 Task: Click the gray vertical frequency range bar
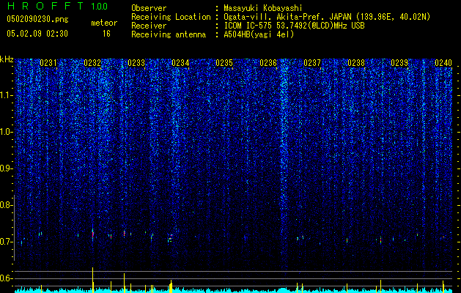click(x=14, y=228)
